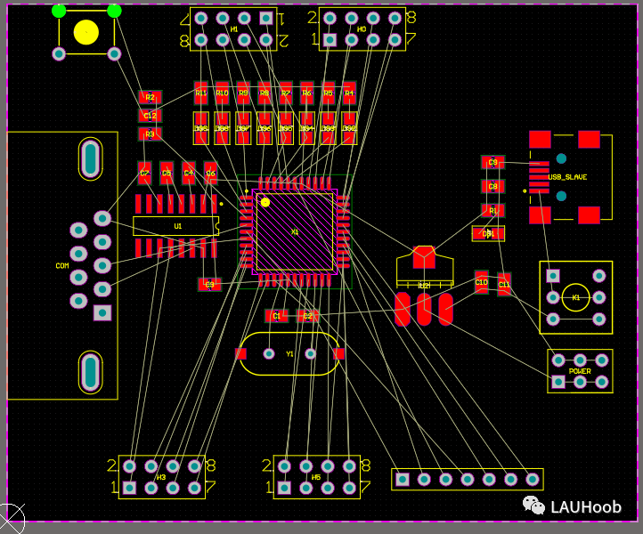The height and width of the screenshot is (534, 643).
Task: Select resistor R1 footprint
Action: coord(492,211)
